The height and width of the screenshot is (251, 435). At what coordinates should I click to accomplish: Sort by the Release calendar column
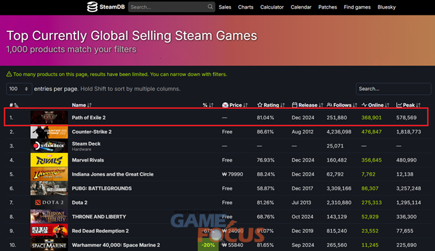pos(307,105)
